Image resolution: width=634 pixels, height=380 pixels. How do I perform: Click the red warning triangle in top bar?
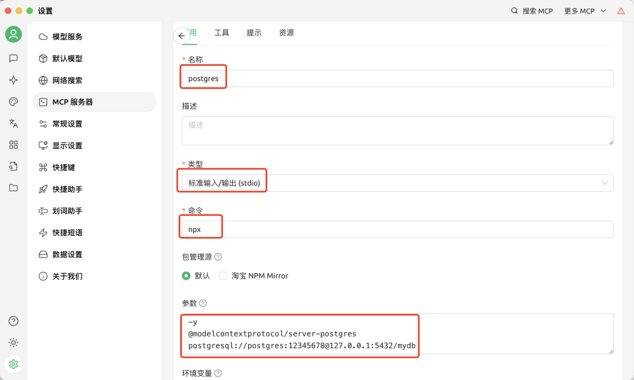[x=621, y=11]
